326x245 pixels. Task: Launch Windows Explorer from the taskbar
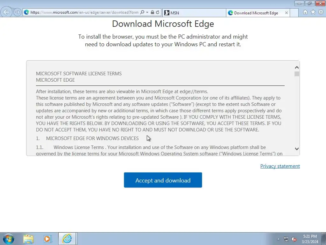(28, 239)
